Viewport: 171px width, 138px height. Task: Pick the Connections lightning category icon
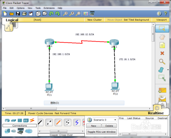coord(32,120)
